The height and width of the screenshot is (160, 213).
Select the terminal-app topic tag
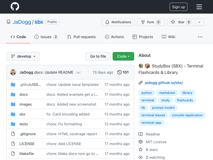point(151,123)
